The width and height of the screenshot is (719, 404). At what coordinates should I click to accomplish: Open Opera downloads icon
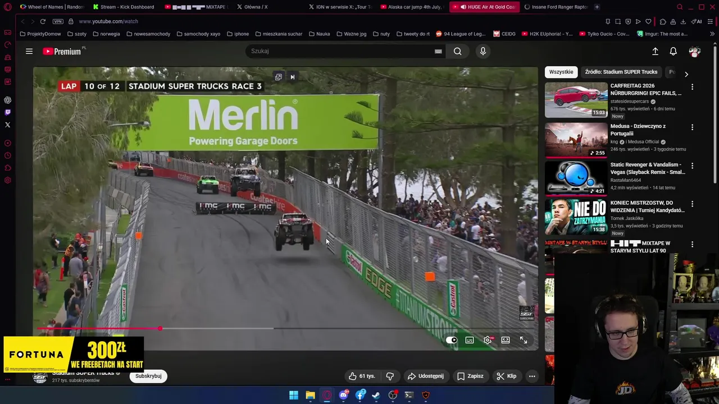click(x=683, y=21)
